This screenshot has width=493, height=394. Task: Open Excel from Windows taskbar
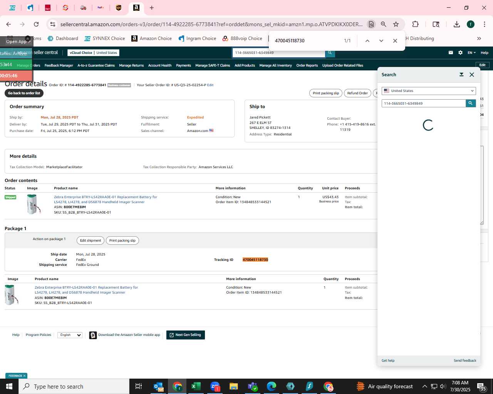(196, 386)
